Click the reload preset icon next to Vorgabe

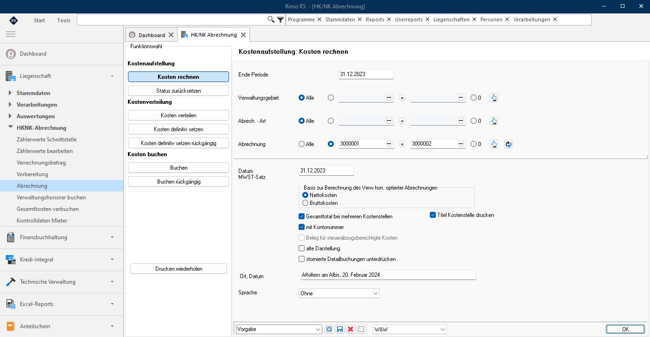click(x=329, y=329)
